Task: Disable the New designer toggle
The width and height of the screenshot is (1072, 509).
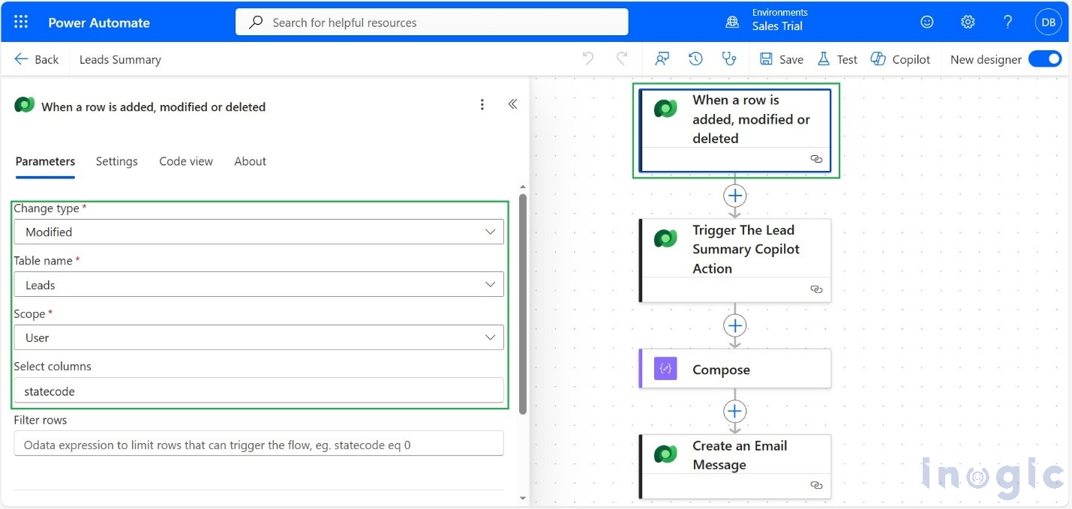Action: coord(1045,58)
